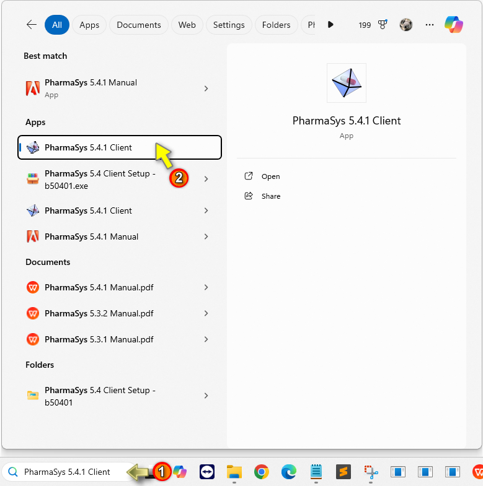
Task: Open File Explorer from the taskbar
Action: [234, 472]
